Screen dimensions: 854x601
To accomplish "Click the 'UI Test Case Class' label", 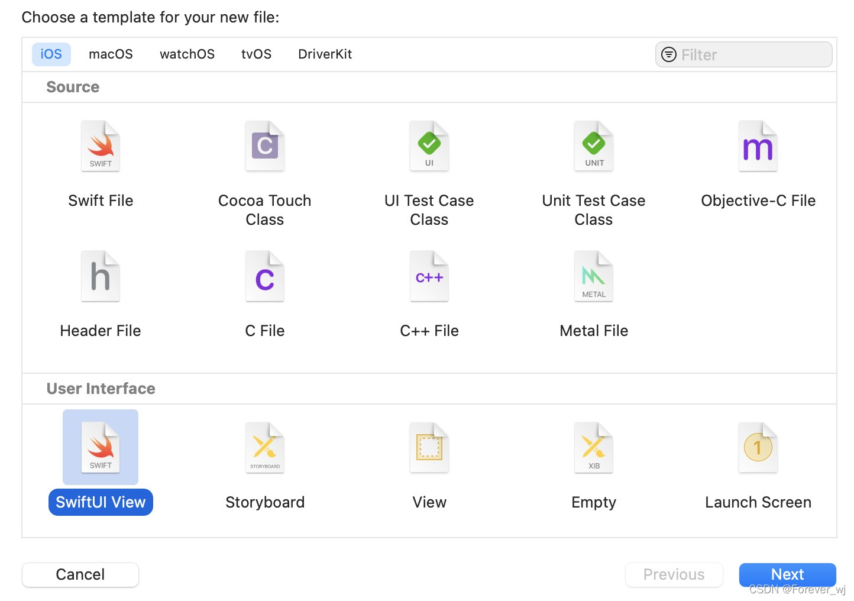I will tap(429, 210).
